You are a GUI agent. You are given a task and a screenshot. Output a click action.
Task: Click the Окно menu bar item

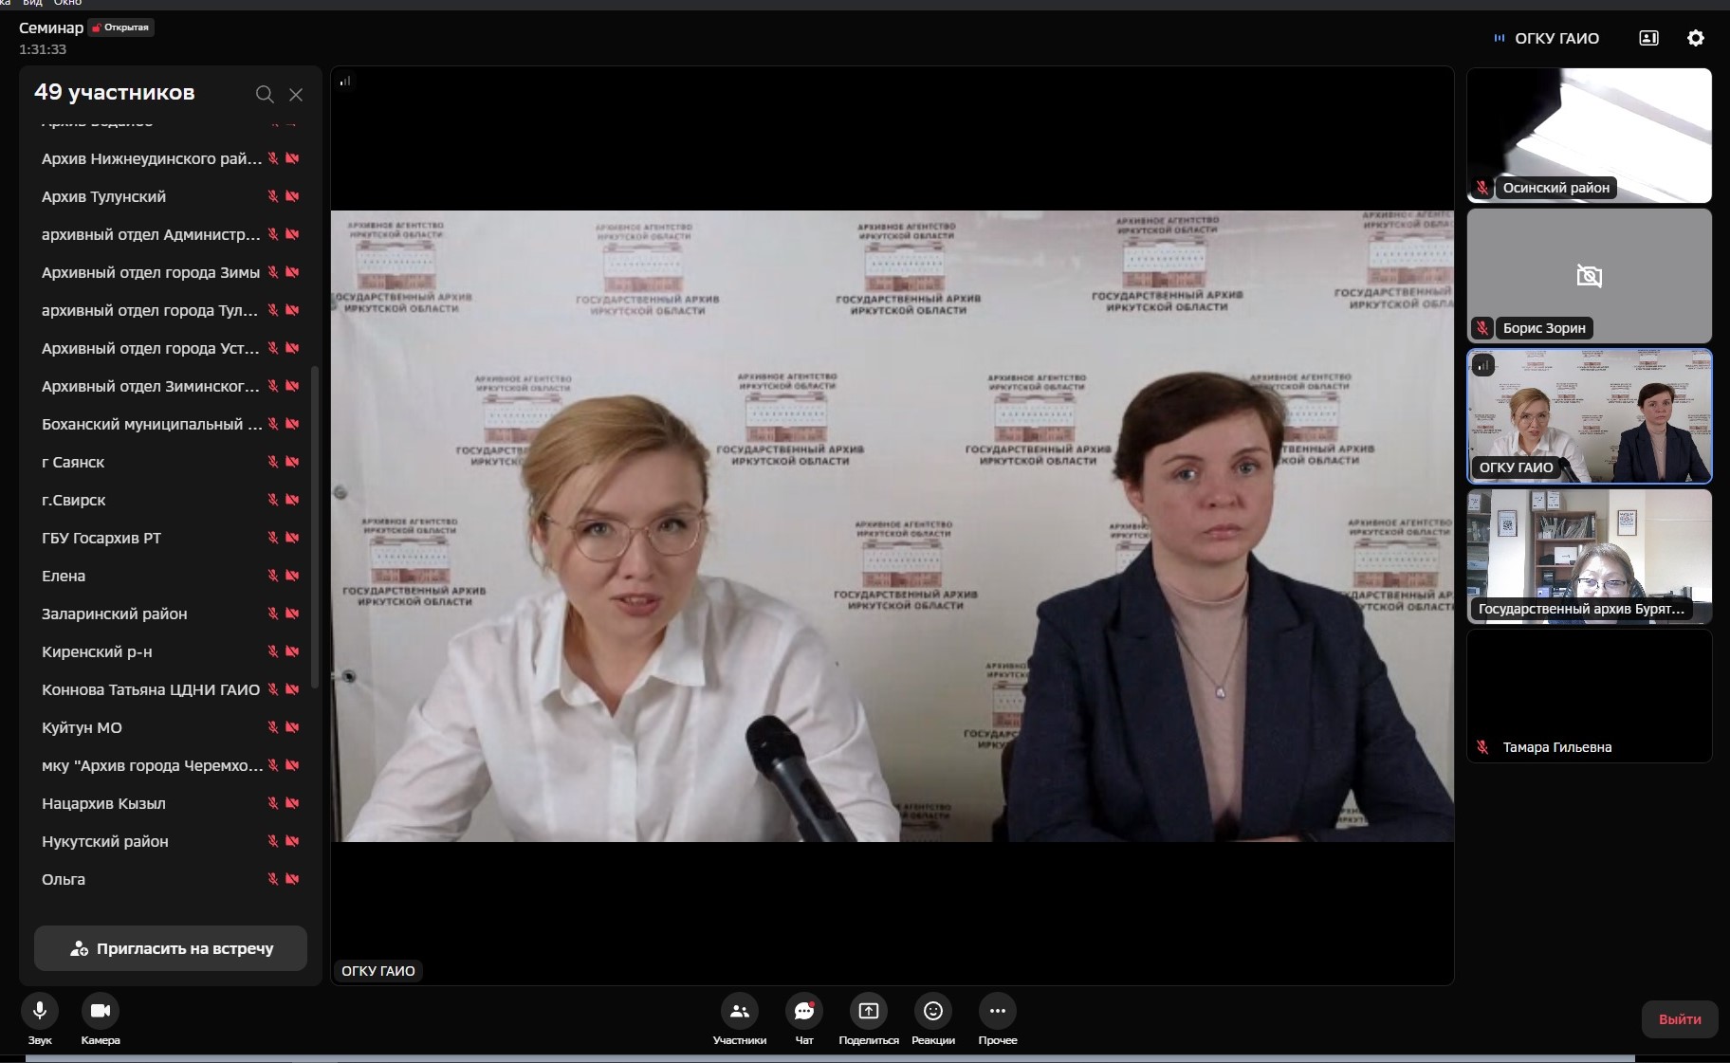pos(67,4)
